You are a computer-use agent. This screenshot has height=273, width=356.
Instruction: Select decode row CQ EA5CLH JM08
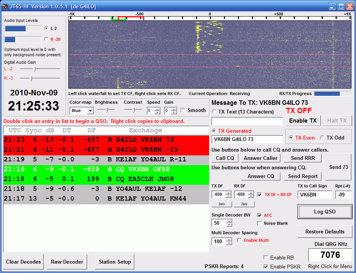[x=106, y=179]
